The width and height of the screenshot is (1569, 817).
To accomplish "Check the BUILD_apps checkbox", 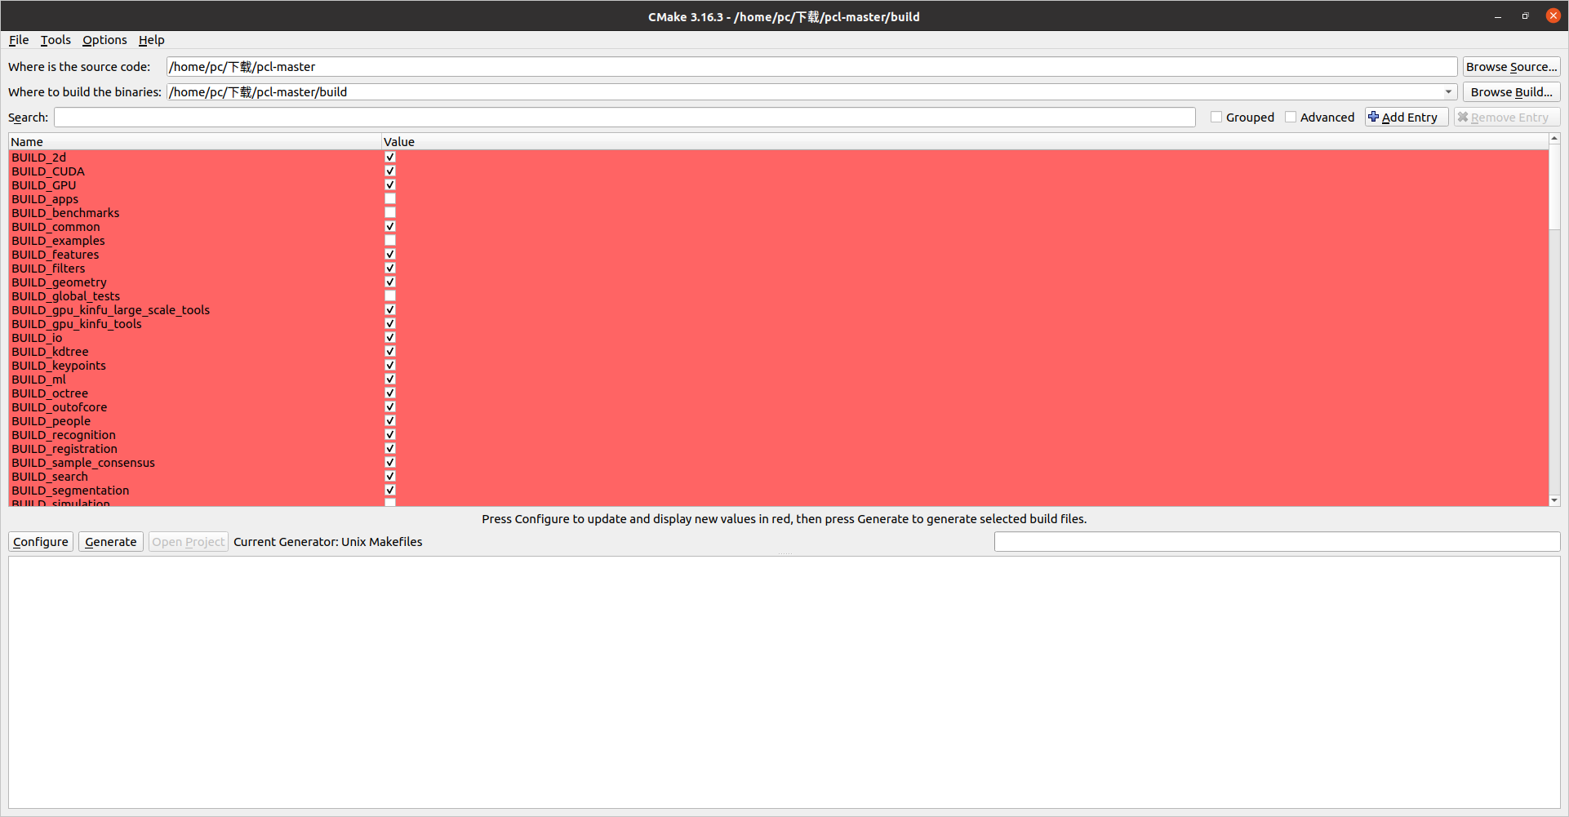I will coord(390,199).
